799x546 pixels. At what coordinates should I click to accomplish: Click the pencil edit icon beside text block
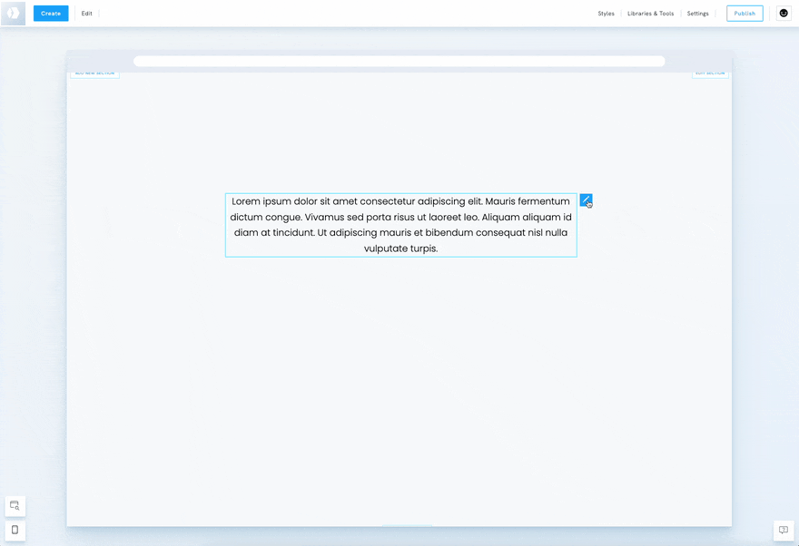pos(586,200)
